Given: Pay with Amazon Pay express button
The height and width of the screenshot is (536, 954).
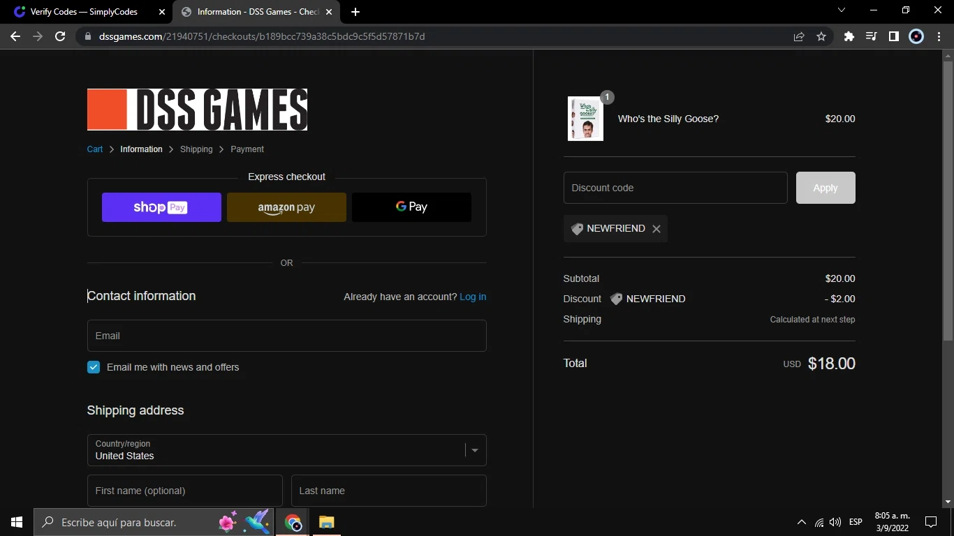Looking at the screenshot, I should (286, 207).
